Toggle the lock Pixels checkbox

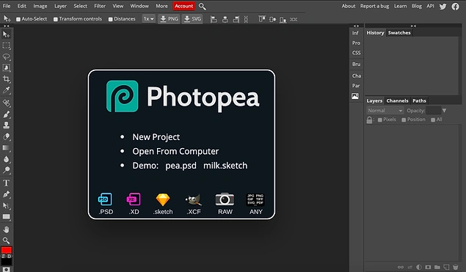coord(380,120)
